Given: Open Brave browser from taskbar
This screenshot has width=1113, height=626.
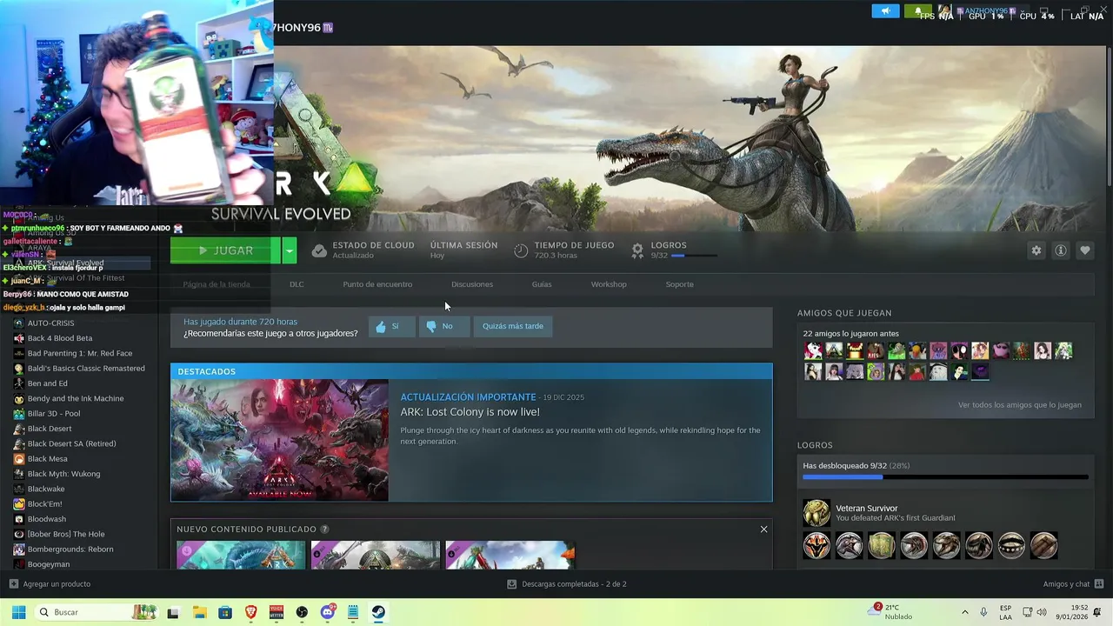Looking at the screenshot, I should [251, 612].
